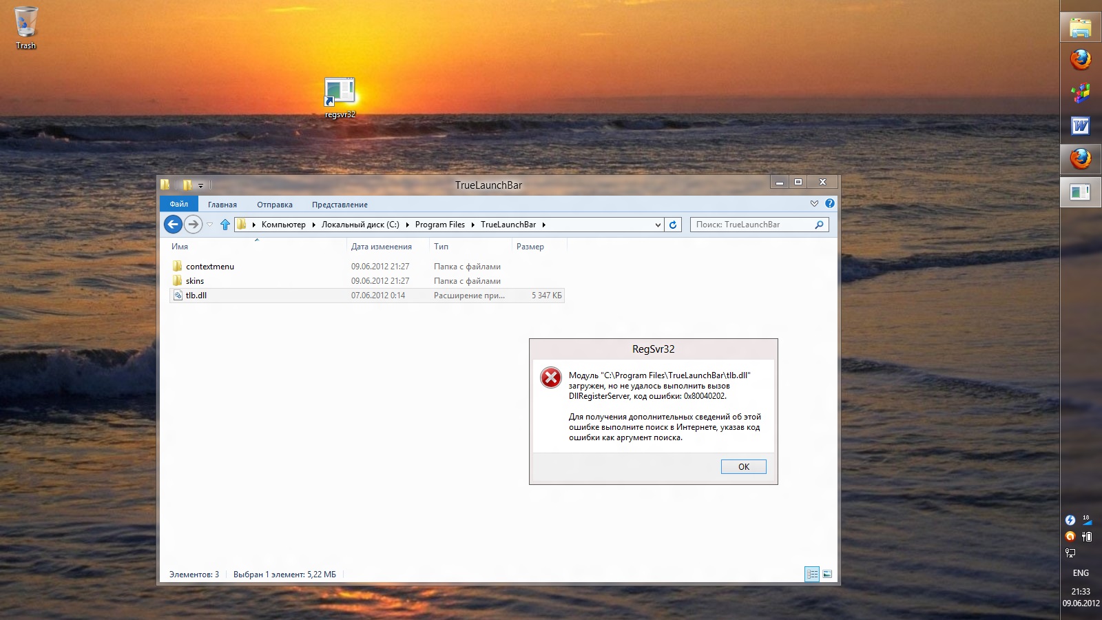Image resolution: width=1102 pixels, height=620 pixels.
Task: Click OK in the RegSvr32 error dialog
Action: (x=743, y=467)
